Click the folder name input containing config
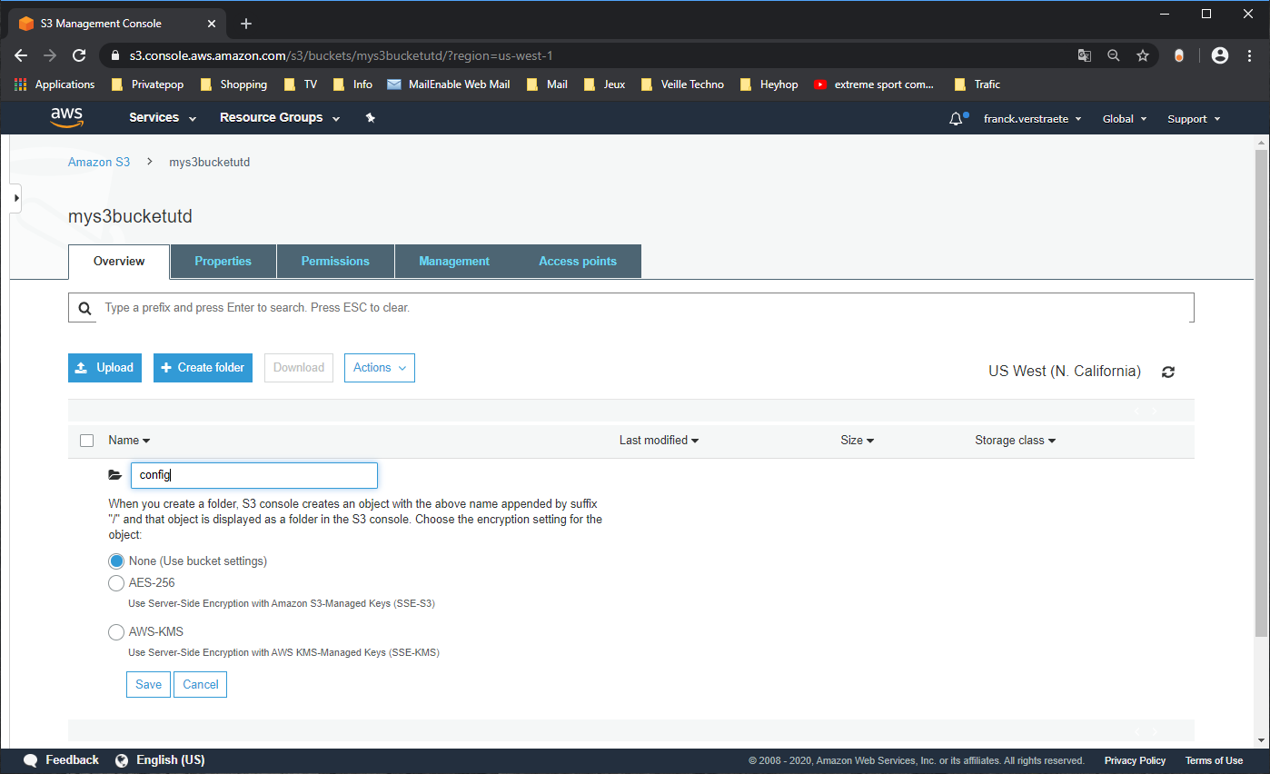The height and width of the screenshot is (774, 1270). coord(254,475)
